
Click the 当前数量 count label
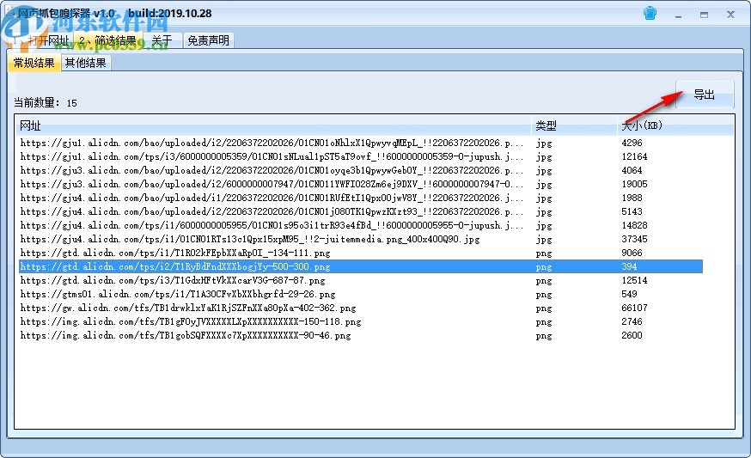pos(45,102)
